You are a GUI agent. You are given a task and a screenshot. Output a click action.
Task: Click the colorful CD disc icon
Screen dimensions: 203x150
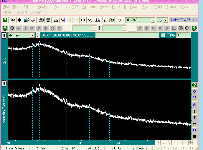[x=111, y=20]
